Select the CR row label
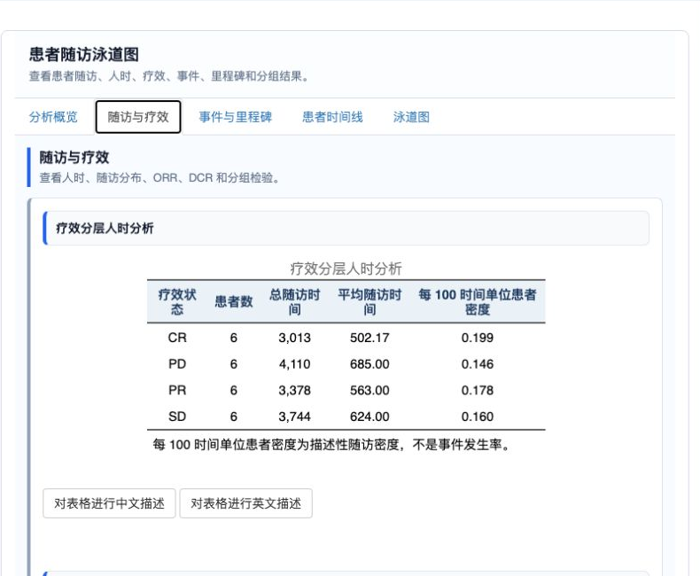Viewport: 700px width, 576px height. (x=177, y=338)
